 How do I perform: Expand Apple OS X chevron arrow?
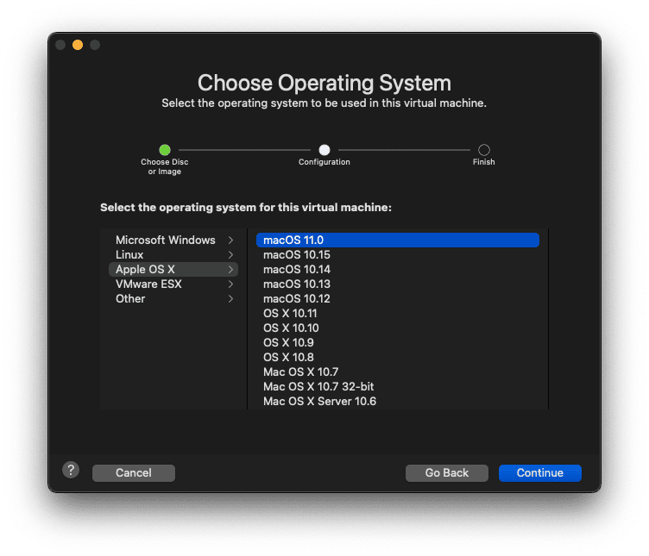(x=230, y=270)
